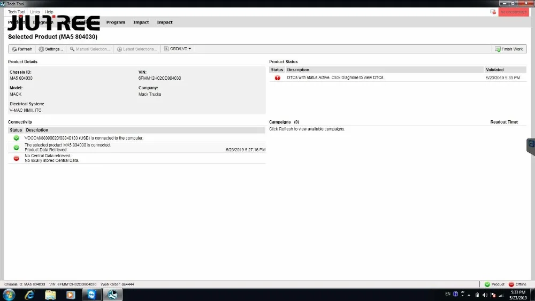The image size is (535, 301).
Task: Click the Readout Time label
Action: tap(504, 122)
